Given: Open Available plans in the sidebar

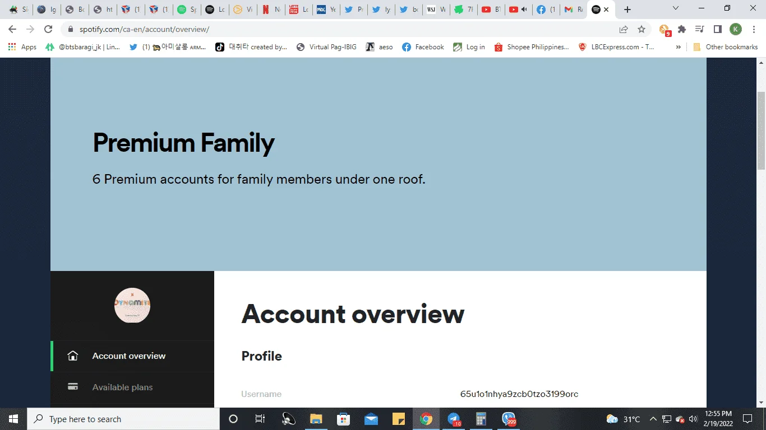Looking at the screenshot, I should click(132, 387).
